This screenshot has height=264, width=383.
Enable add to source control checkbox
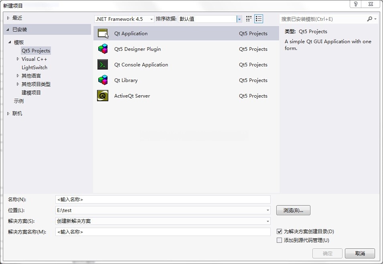click(279, 240)
